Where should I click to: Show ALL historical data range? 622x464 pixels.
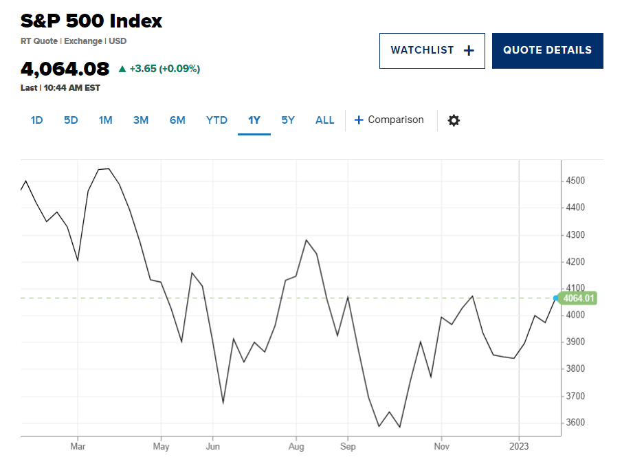tap(325, 120)
